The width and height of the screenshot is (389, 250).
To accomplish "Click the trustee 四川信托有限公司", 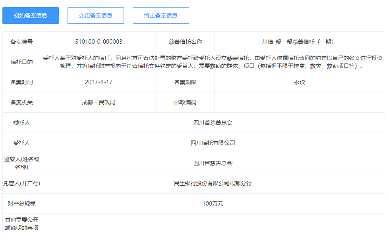I will [213, 143].
